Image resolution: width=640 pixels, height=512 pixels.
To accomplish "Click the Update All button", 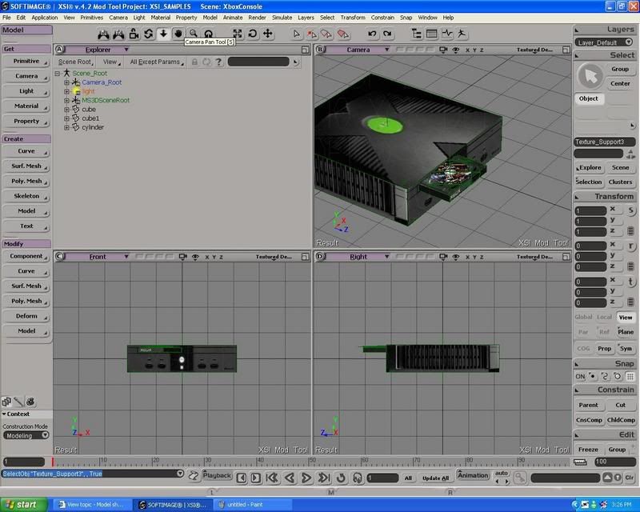I will point(435,478).
